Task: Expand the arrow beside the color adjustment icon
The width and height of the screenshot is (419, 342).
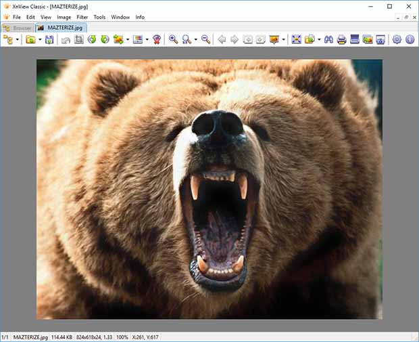Action: coord(147,40)
